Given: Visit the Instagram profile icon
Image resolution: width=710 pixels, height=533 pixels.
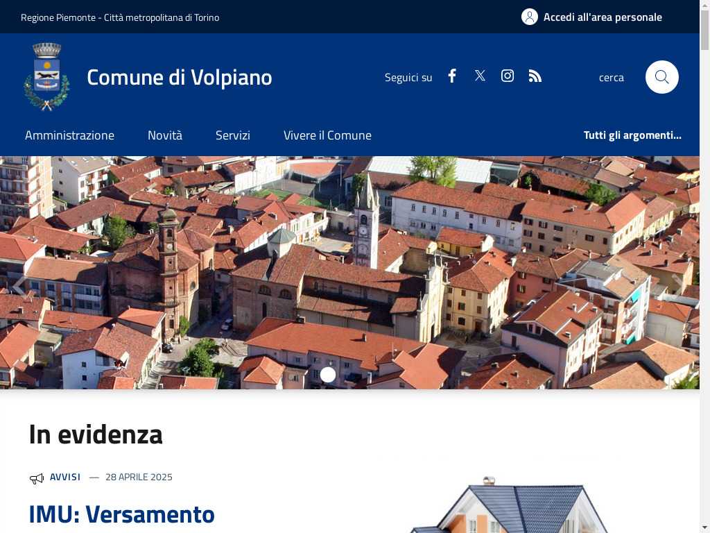Looking at the screenshot, I should pos(507,76).
